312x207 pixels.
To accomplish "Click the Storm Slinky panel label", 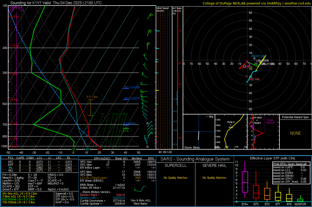I will tap(192, 148).
